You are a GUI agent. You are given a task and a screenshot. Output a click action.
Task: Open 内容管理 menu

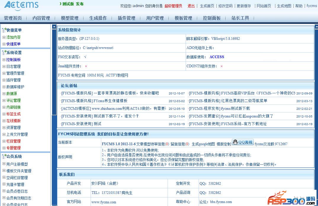pyautogui.click(x=41, y=18)
